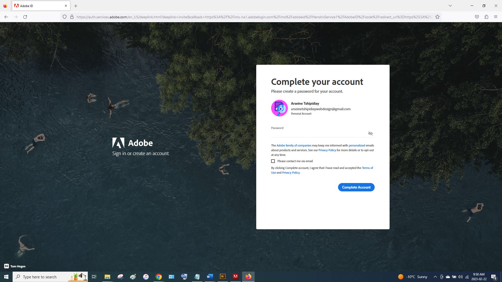This screenshot has width=502, height=282.
Task: Bookmark this page with the star
Action: pyautogui.click(x=437, y=17)
